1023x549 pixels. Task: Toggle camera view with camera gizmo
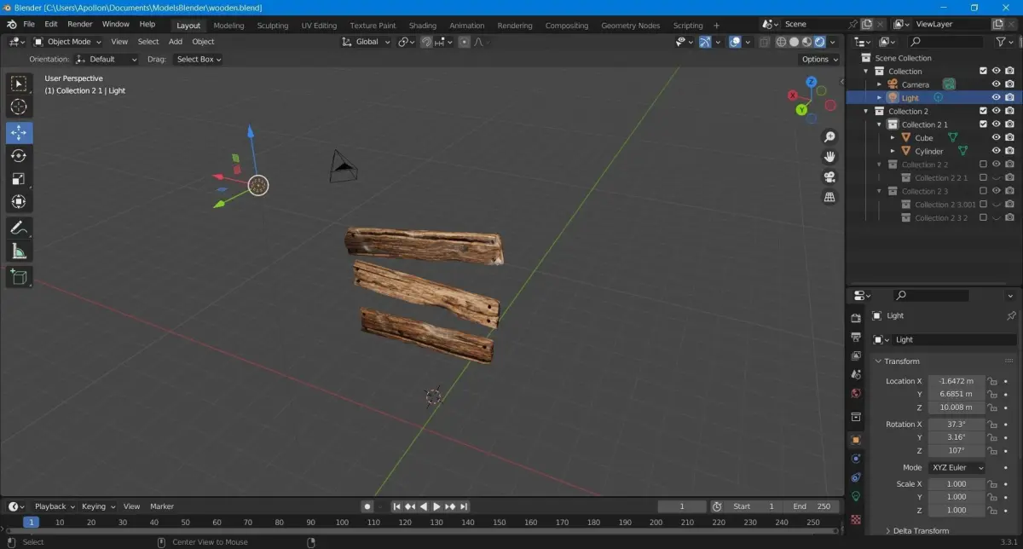829,177
